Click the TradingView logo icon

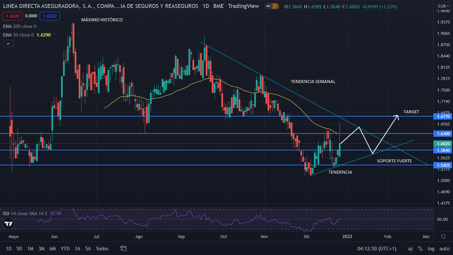coord(9,224)
